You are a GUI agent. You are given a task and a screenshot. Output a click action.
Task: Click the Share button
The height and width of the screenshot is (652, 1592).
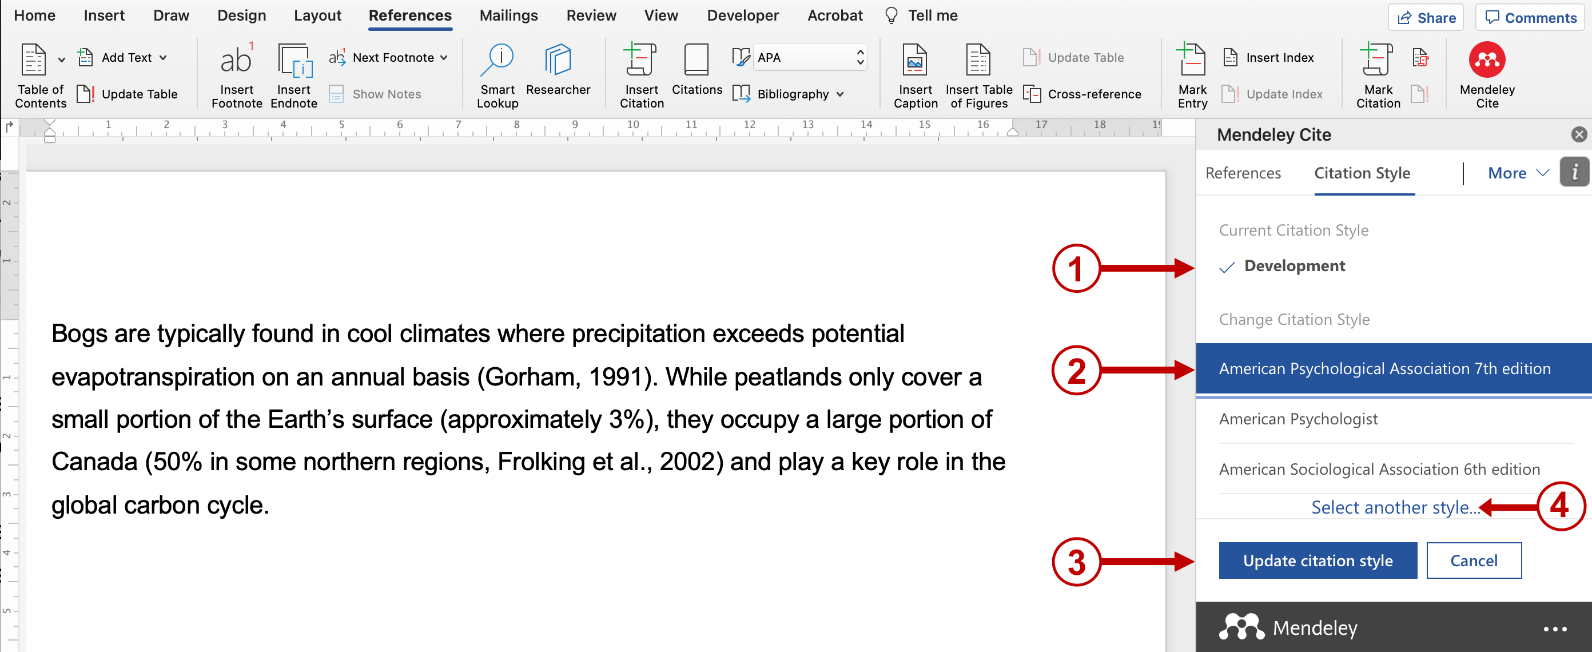(x=1426, y=17)
